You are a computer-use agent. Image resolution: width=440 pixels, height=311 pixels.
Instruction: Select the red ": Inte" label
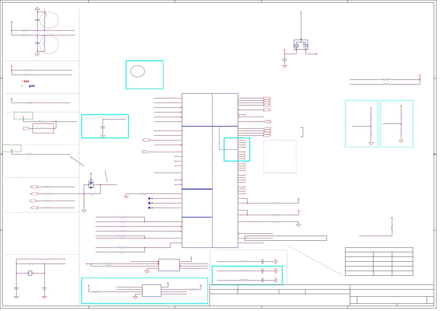tap(26, 81)
